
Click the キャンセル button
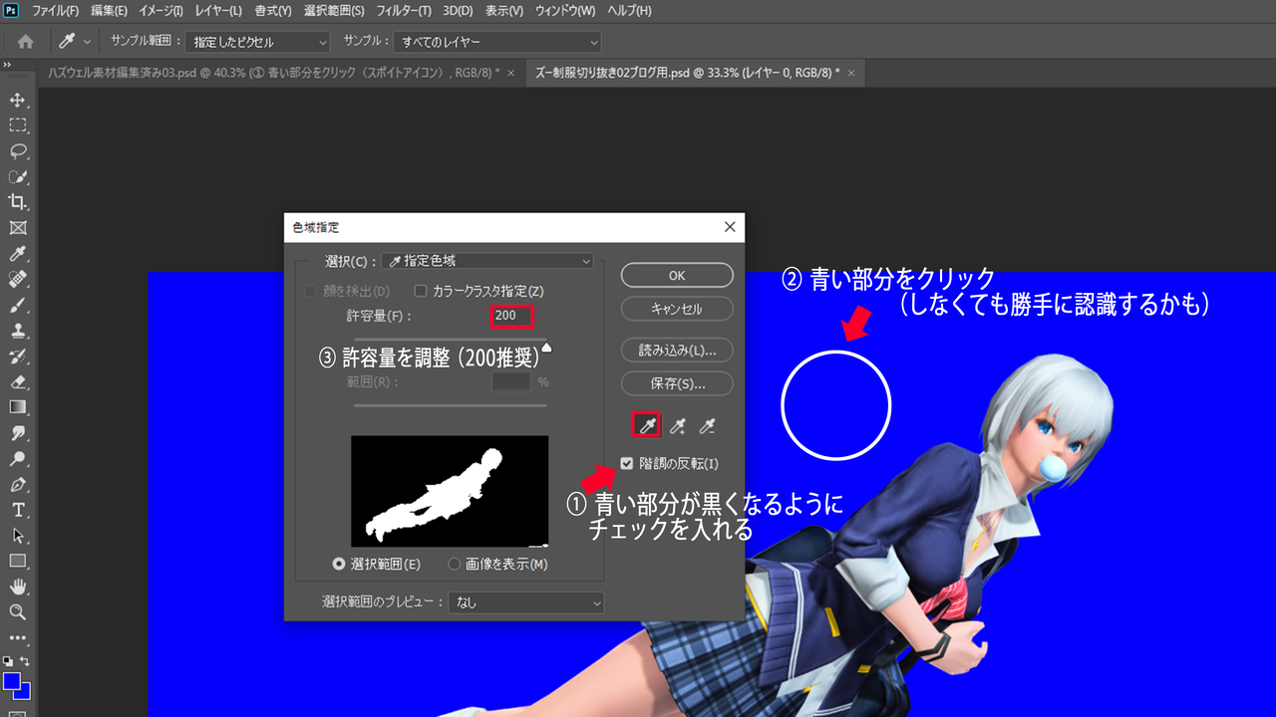pos(677,309)
